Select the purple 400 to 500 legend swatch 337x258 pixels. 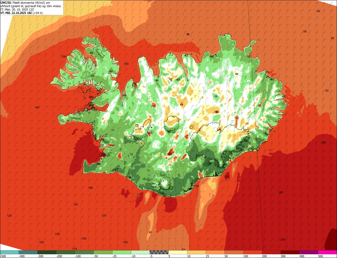click(309, 252)
